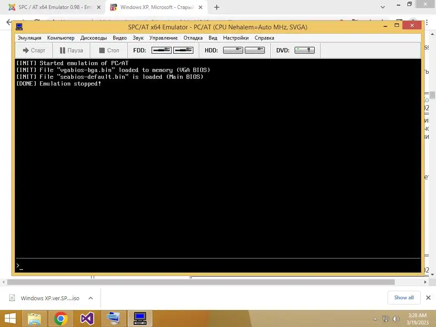This screenshot has height=327, width=436.
Task: Open Visual Studio from the taskbar
Action: click(87, 318)
